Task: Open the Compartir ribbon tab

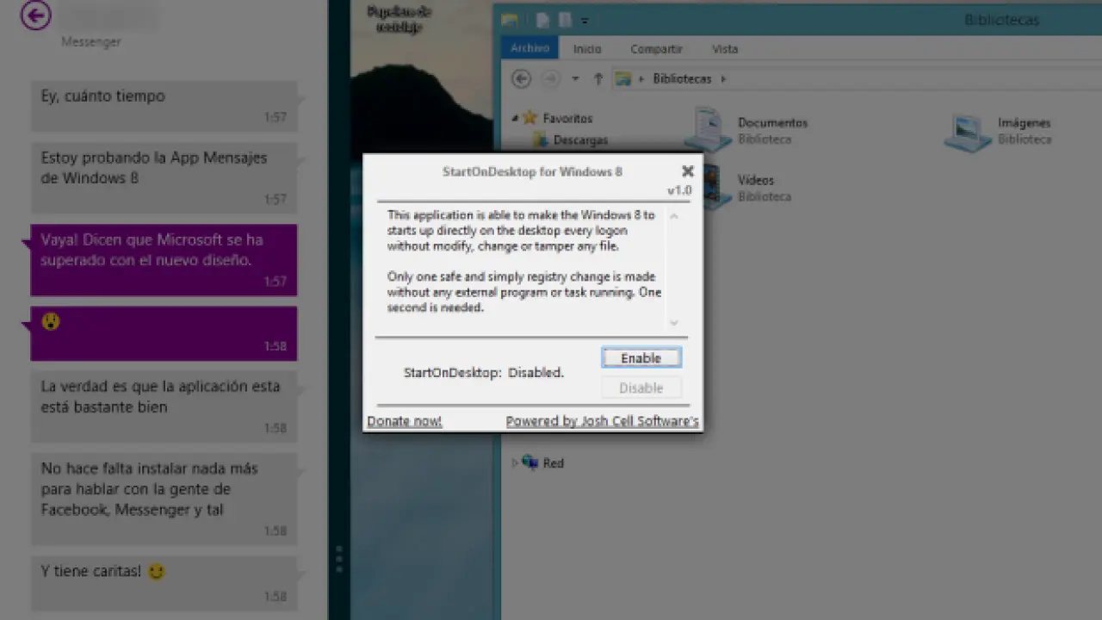Action: tap(656, 49)
